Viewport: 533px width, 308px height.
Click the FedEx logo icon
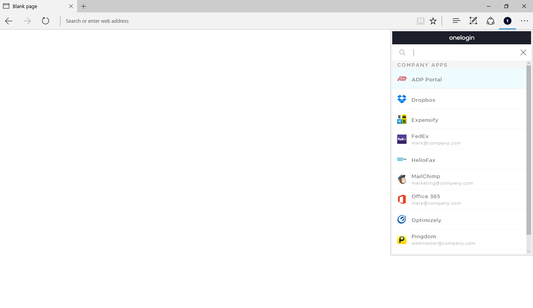click(x=402, y=139)
